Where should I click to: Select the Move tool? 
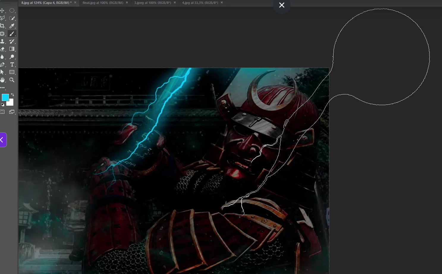pos(2,10)
